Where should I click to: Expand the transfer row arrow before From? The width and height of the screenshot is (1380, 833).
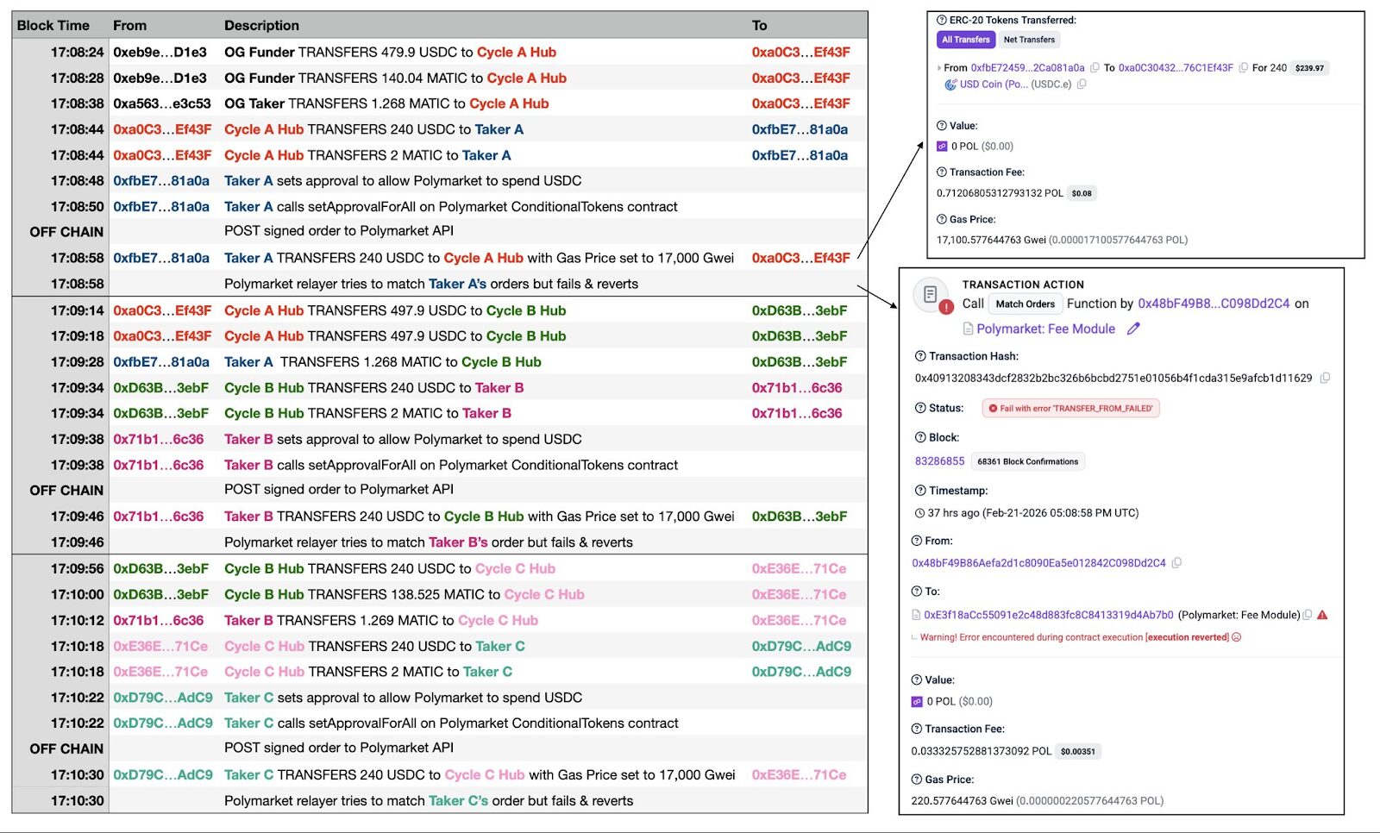(939, 67)
